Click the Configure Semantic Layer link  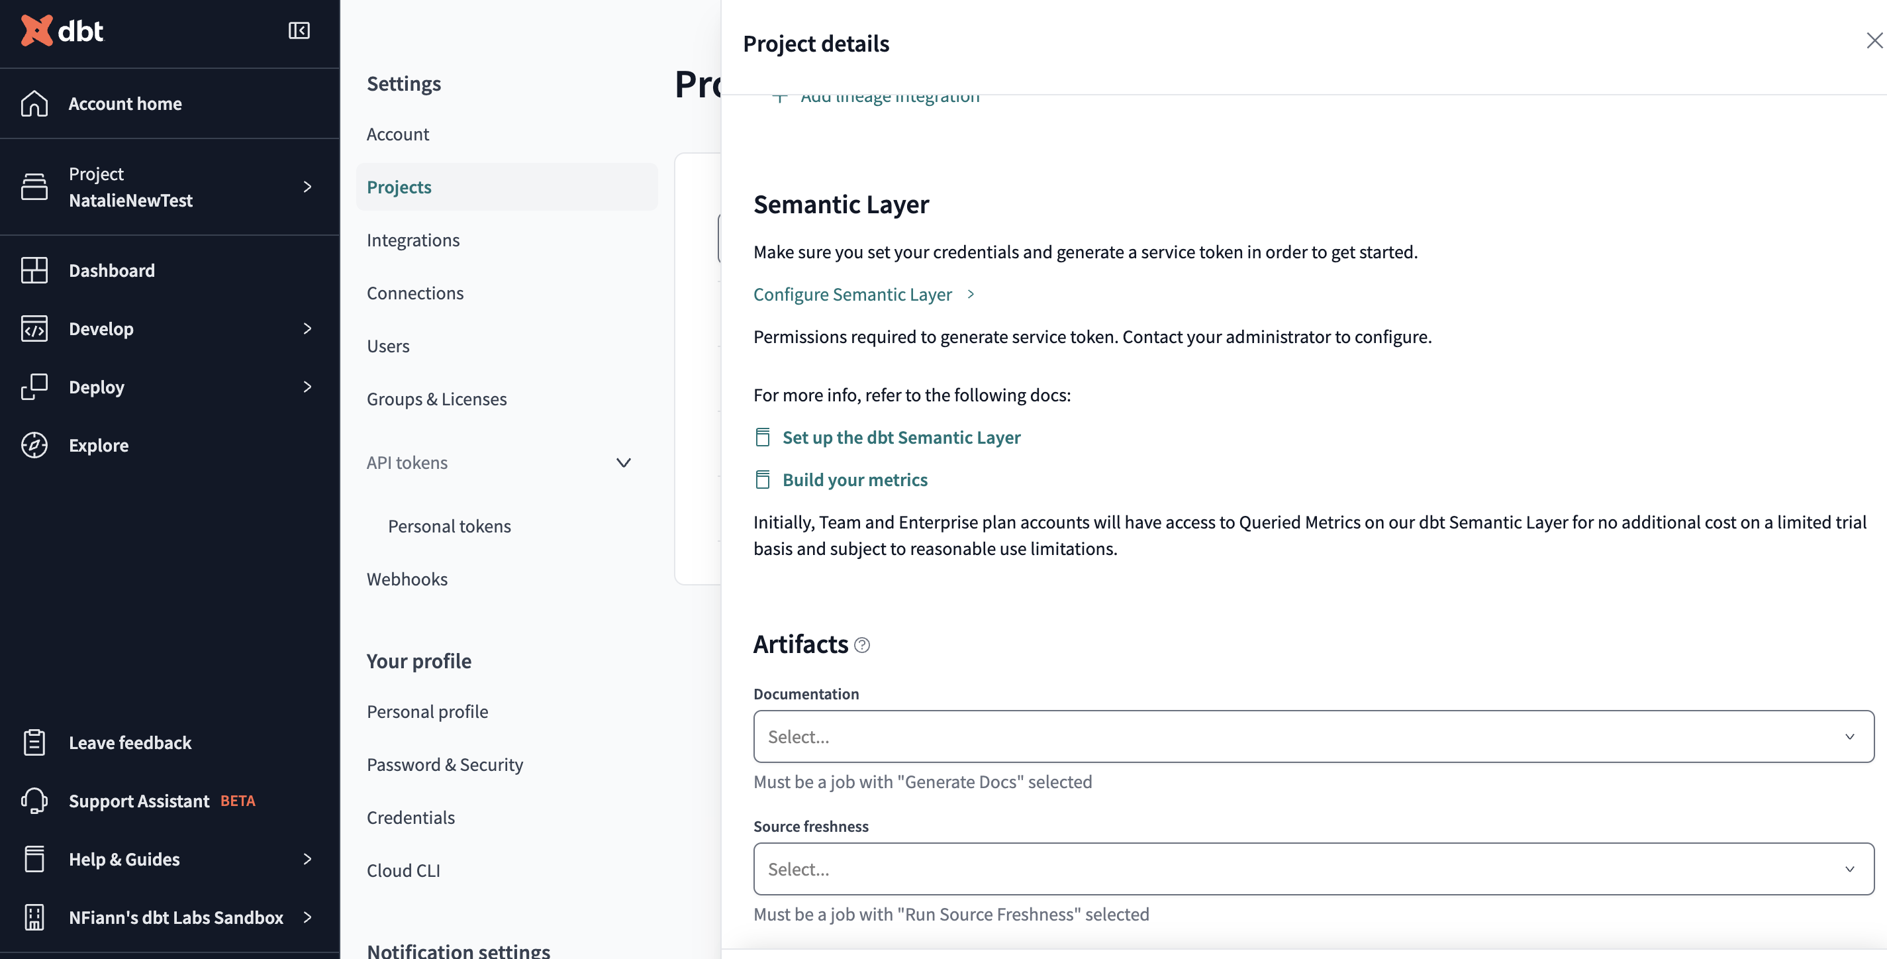tap(852, 294)
